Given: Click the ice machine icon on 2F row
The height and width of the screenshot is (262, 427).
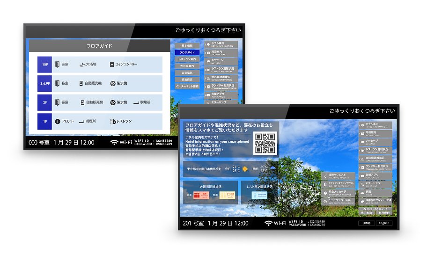Looking at the screenshot, I should tap(113, 102).
